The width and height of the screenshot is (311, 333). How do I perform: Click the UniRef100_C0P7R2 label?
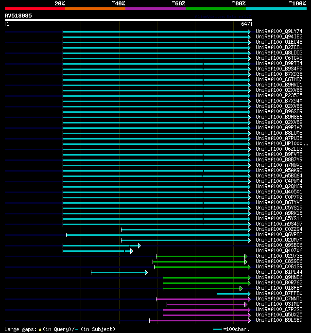click(279, 197)
